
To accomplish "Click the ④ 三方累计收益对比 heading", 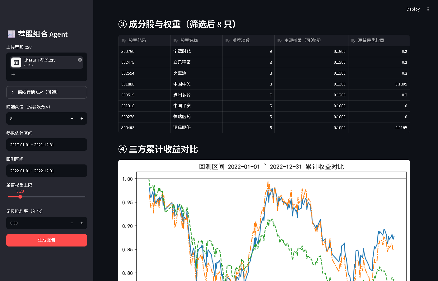I will point(158,149).
